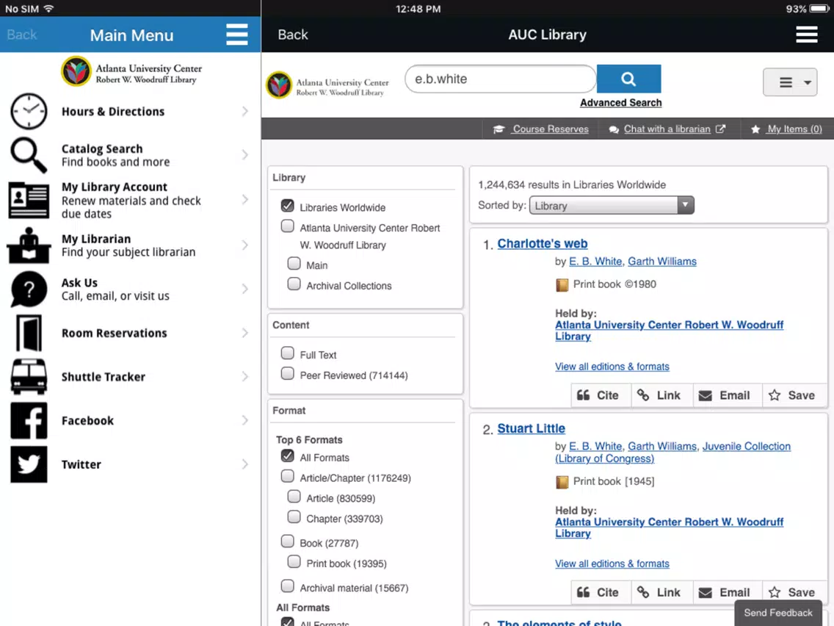Click the Juvenile Collection (Library of Congress) author link
Screen dimensions: 834x626
click(x=672, y=453)
